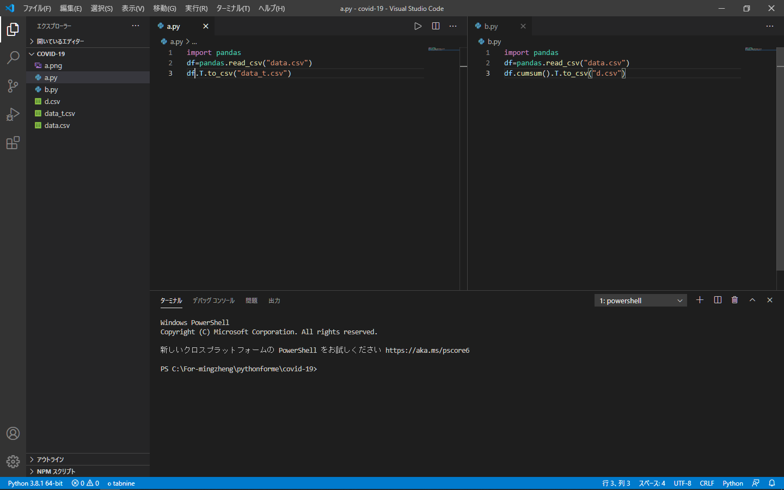
Task: Open the Run menu
Action: (x=196, y=8)
